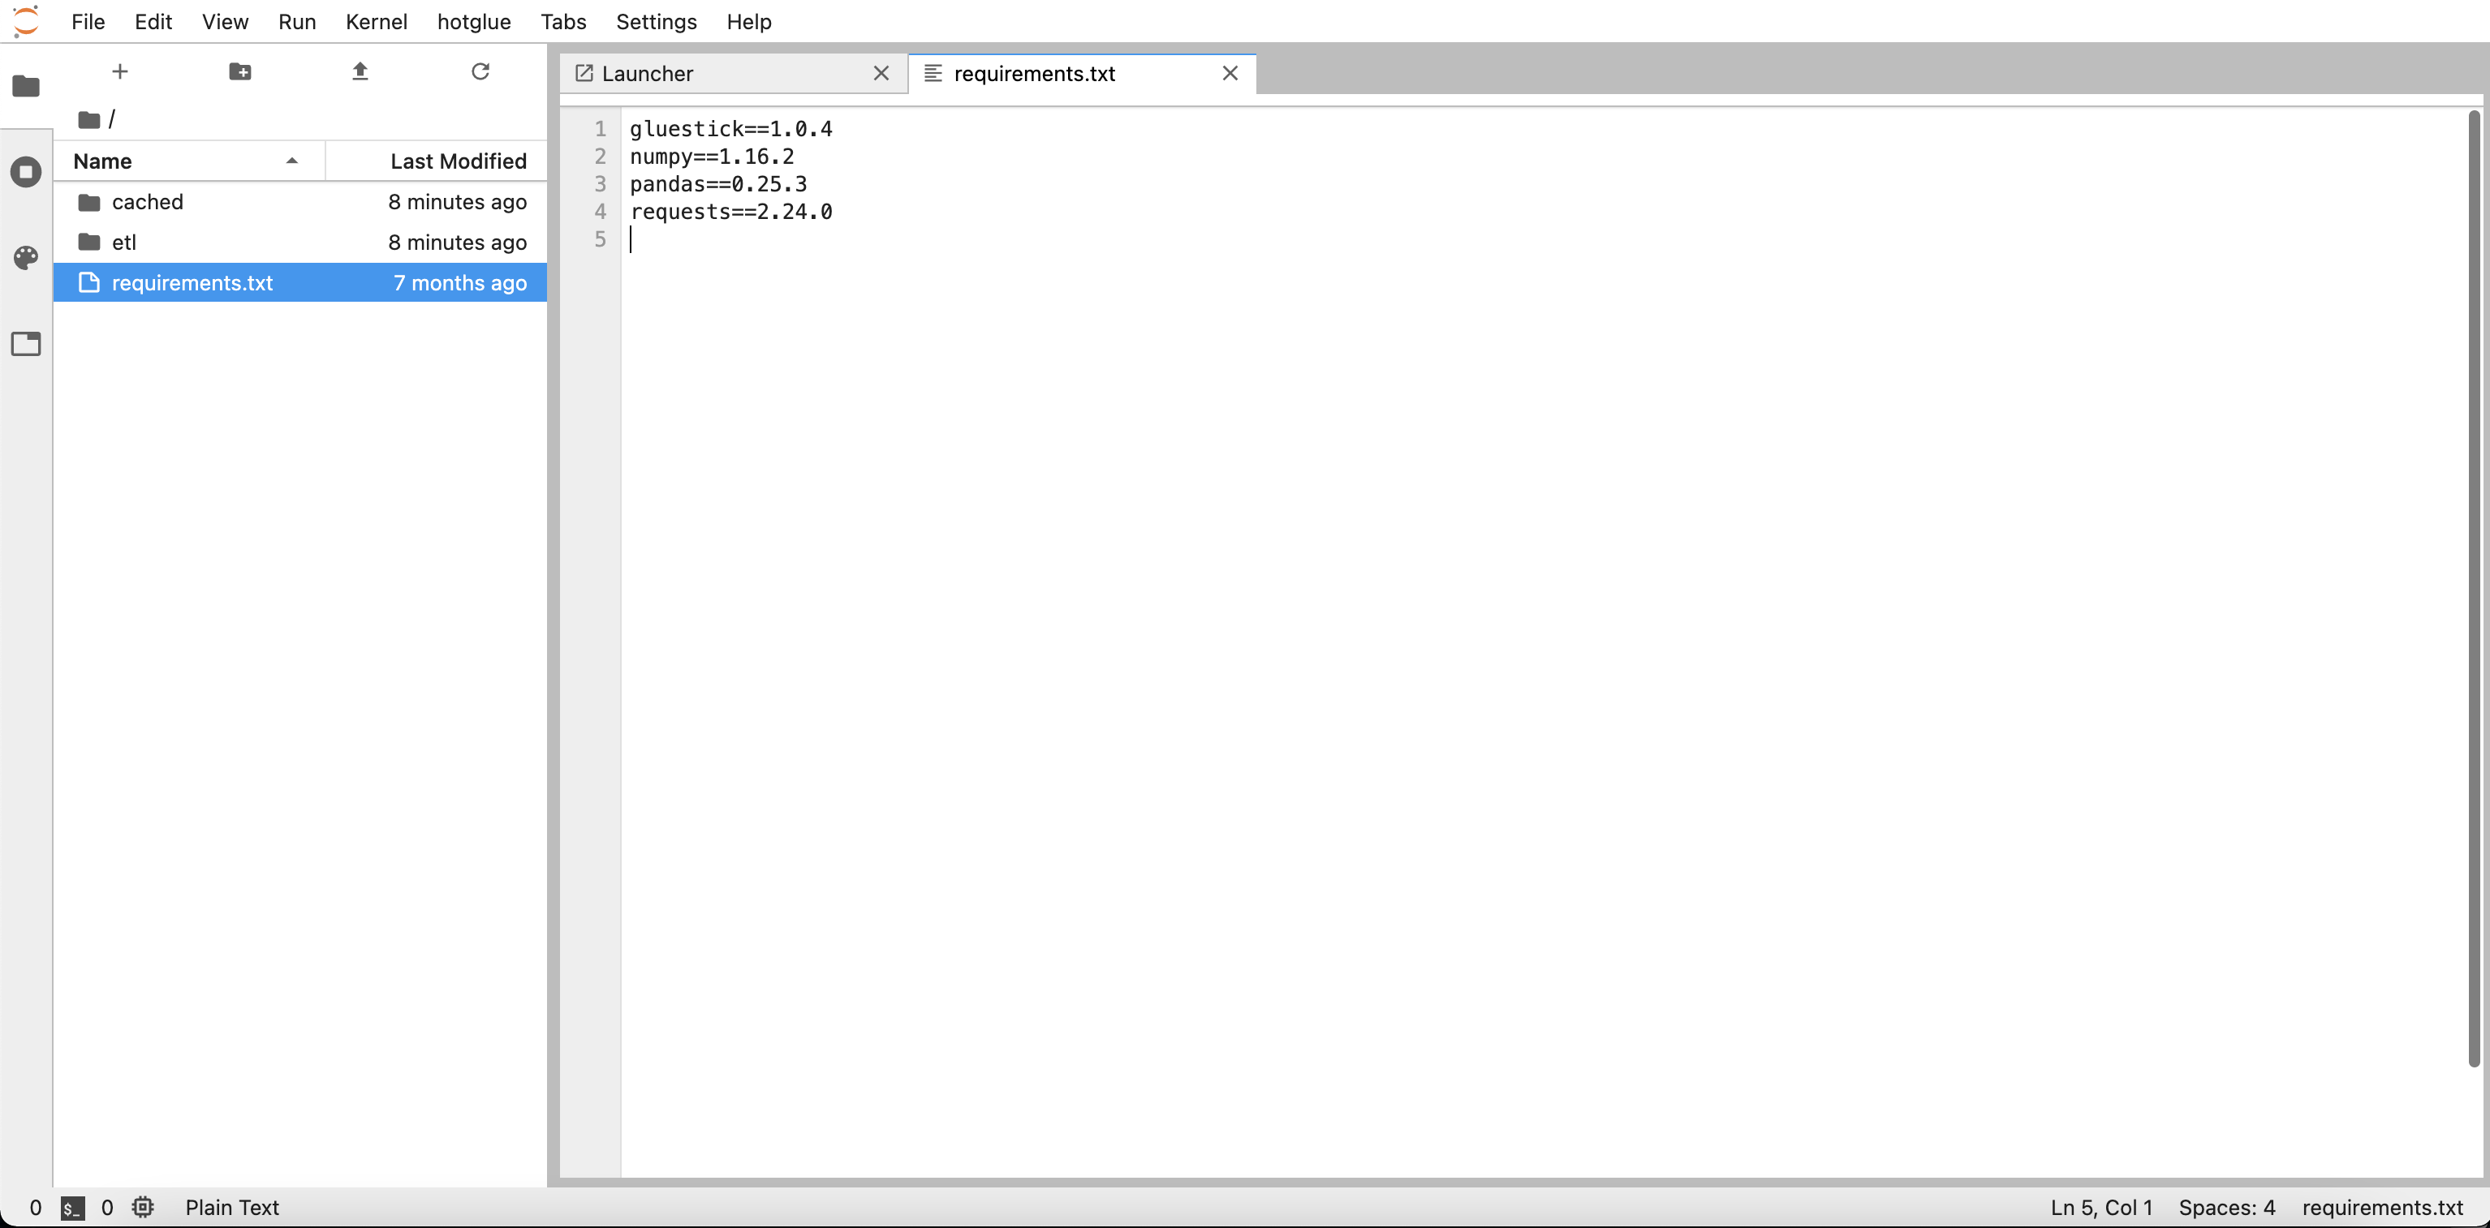Click the terminal count icon in status bar
This screenshot has height=1228, width=2490.
(72, 1208)
